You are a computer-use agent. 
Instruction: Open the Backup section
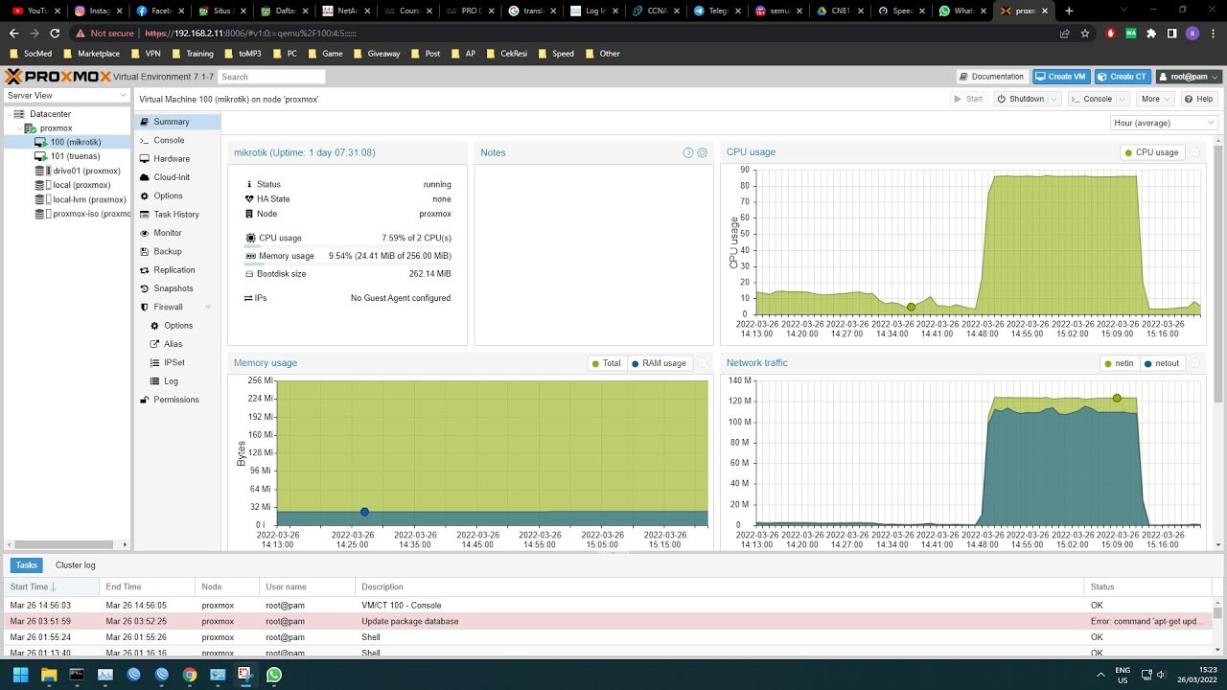[x=177, y=251]
